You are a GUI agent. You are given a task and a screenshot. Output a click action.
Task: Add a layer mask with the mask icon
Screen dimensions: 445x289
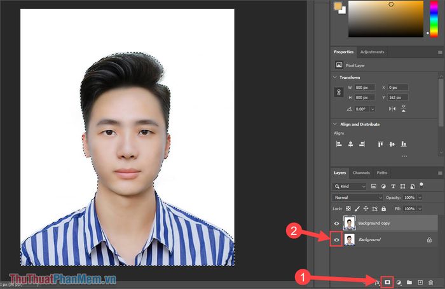point(387,282)
